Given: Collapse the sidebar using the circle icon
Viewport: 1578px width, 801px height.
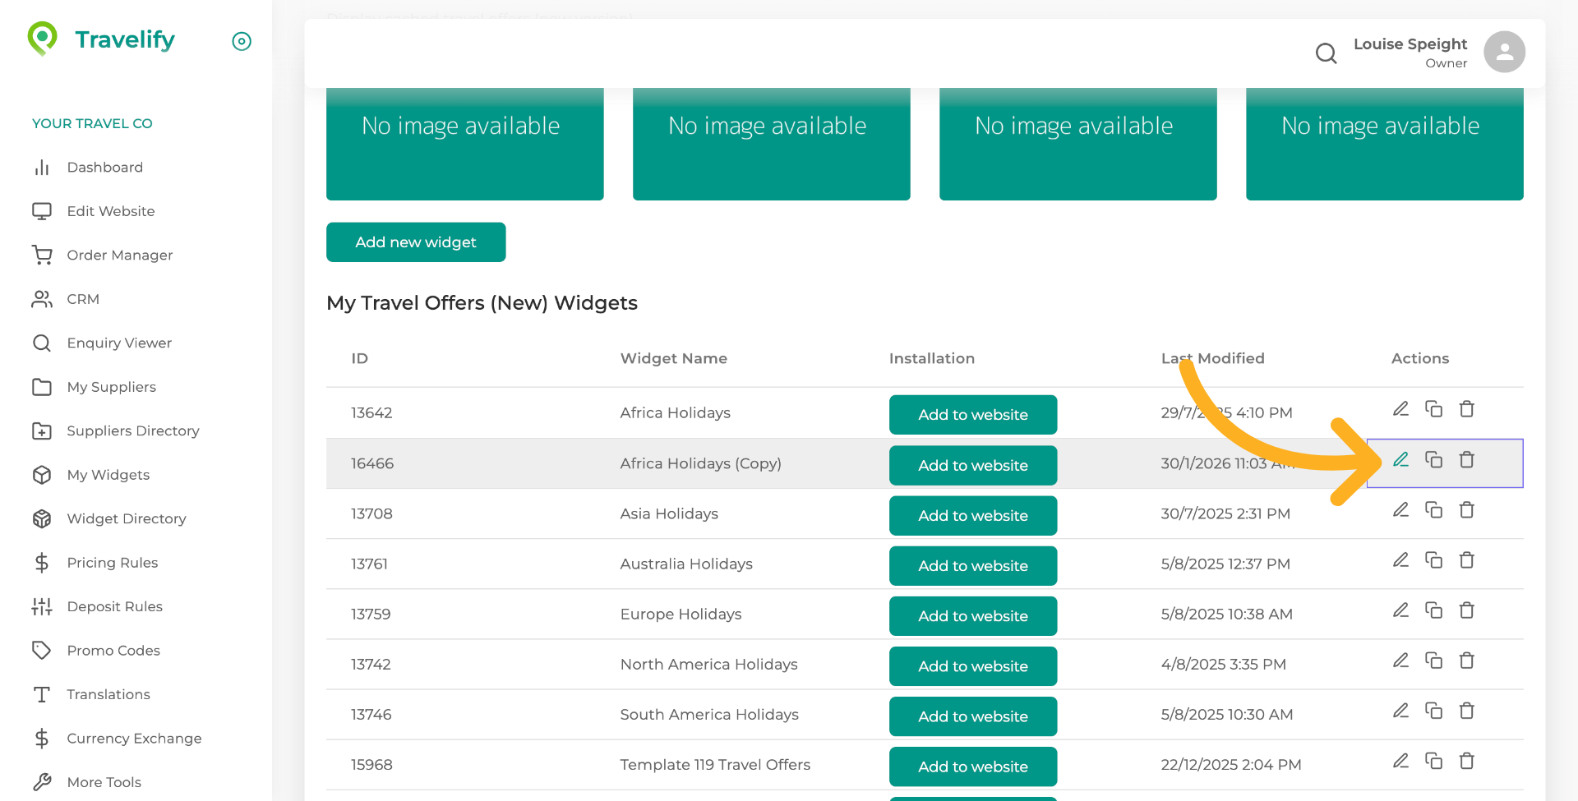Looking at the screenshot, I should coord(242,41).
